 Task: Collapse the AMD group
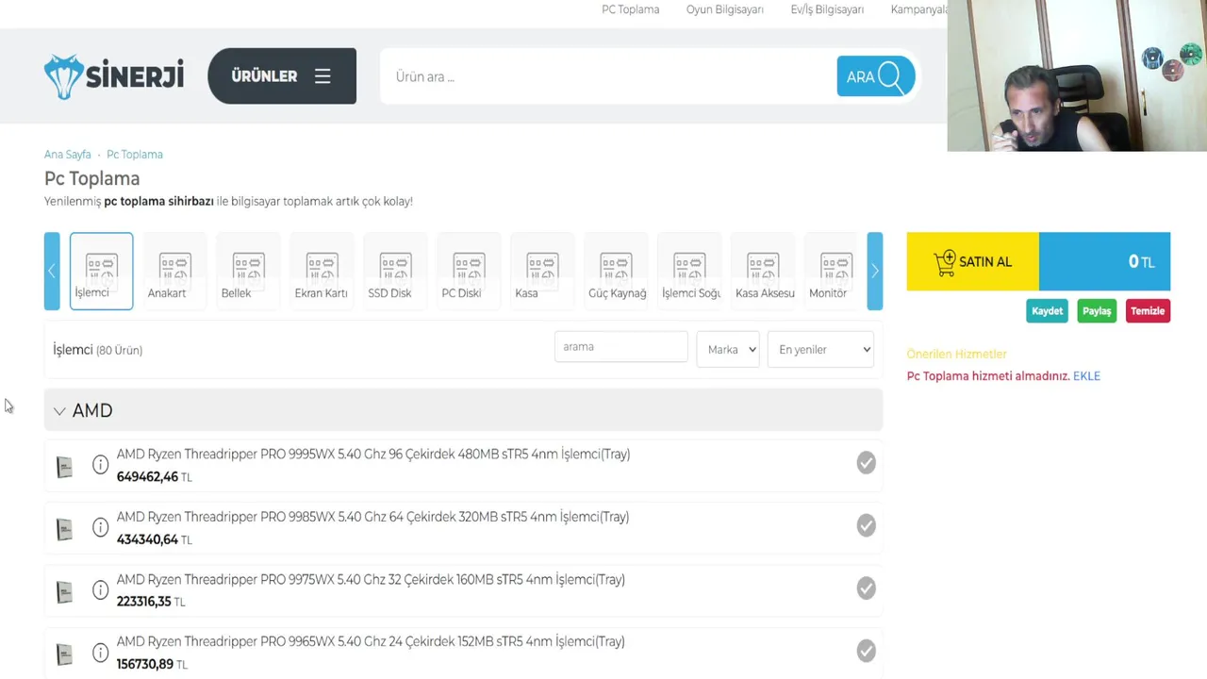point(463,411)
